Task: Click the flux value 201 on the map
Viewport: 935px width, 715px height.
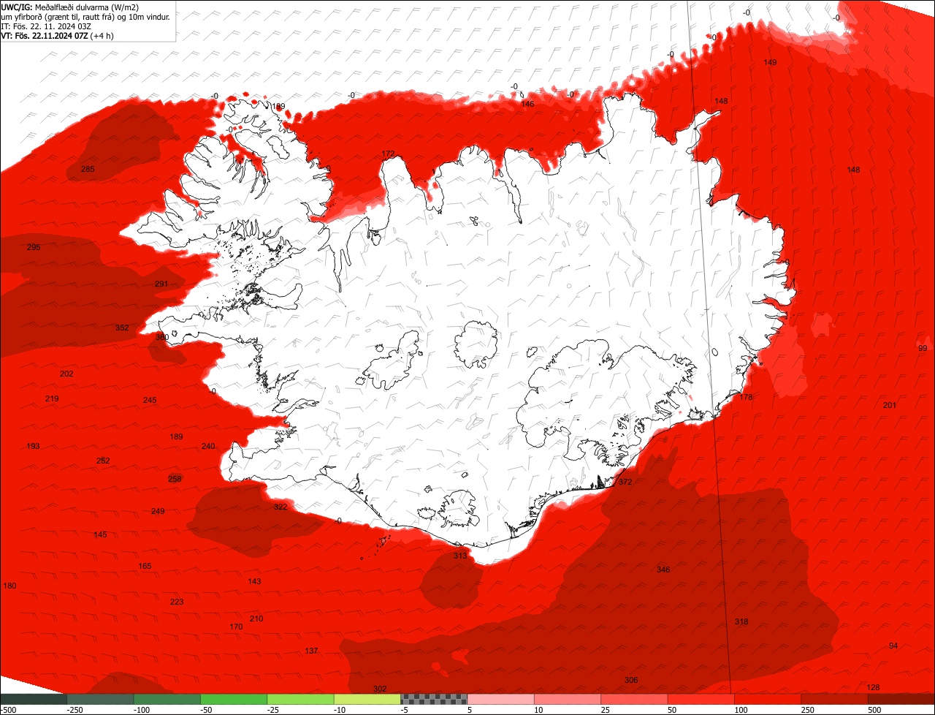Action: pos(890,405)
